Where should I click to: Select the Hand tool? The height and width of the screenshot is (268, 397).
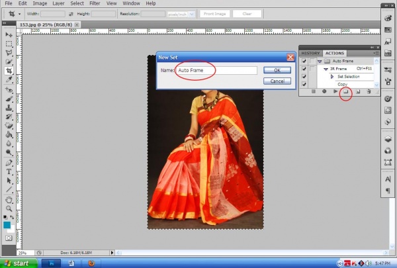pos(9,199)
